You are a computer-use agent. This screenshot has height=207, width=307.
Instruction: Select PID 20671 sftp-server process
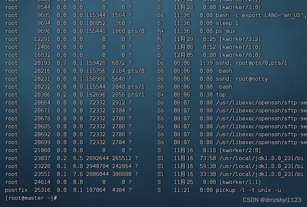[42, 111]
